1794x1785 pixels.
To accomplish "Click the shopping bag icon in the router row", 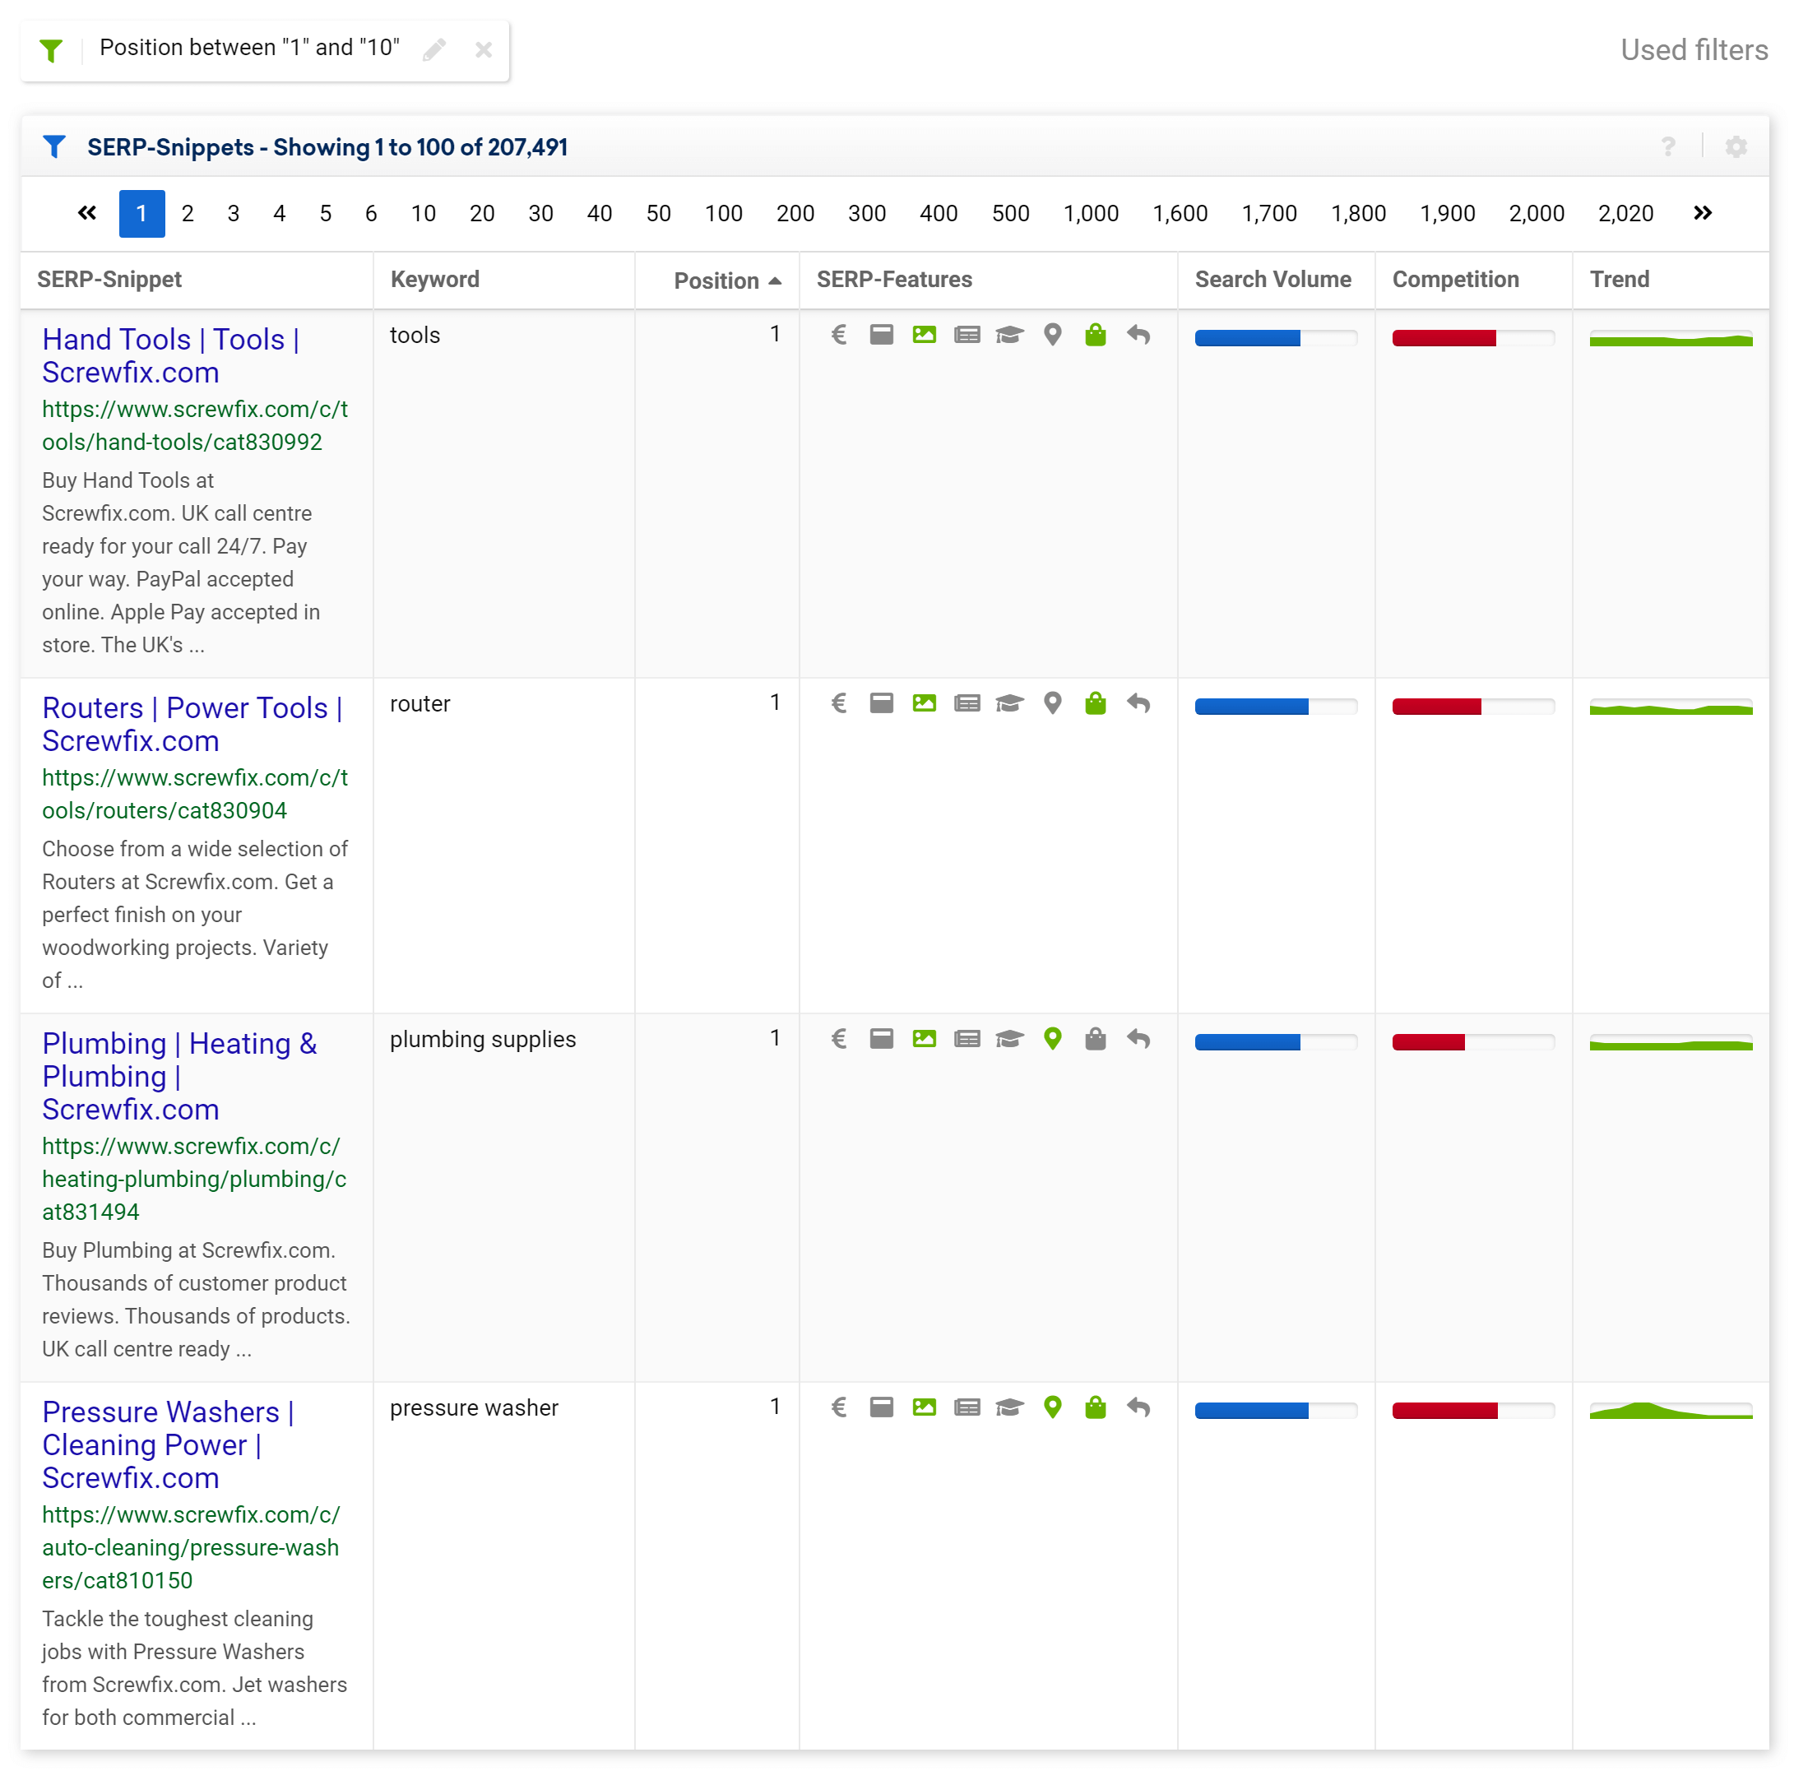I will coord(1095,704).
